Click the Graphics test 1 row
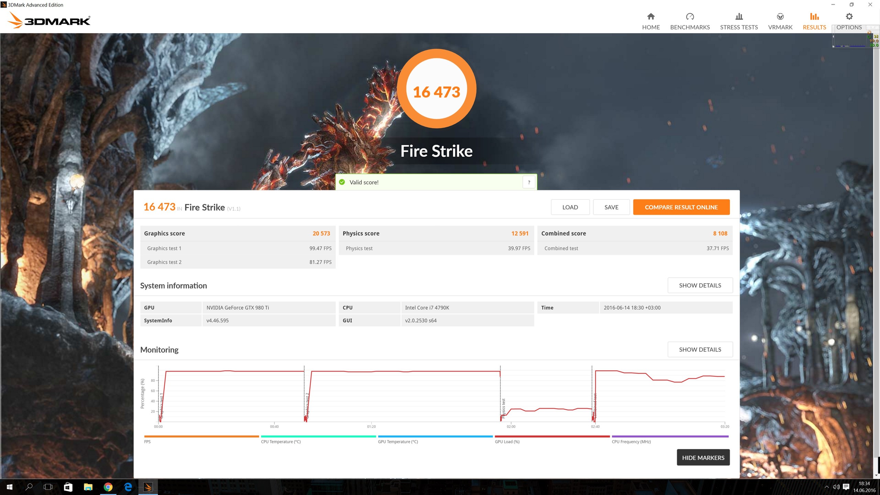The width and height of the screenshot is (880, 495). point(238,248)
